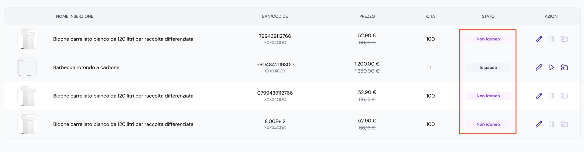Pause the listing with EAN 8,00E+12
The width and height of the screenshot is (584, 152).
click(551, 124)
